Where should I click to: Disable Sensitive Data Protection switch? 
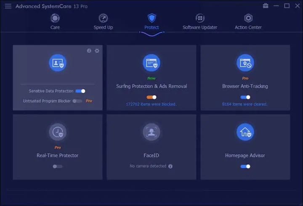(x=80, y=91)
